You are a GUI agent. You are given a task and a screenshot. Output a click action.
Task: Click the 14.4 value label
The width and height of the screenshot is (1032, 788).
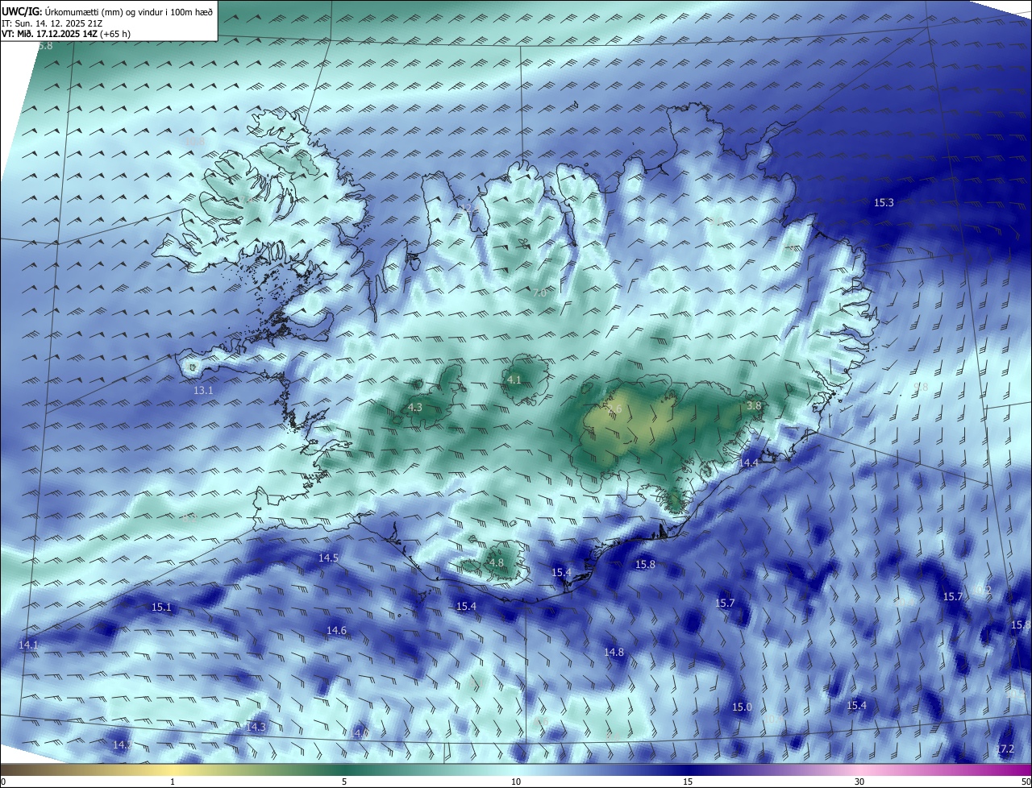[x=748, y=462]
